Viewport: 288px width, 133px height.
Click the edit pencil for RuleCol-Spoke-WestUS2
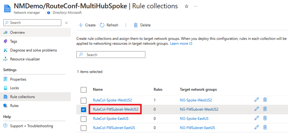256,100
